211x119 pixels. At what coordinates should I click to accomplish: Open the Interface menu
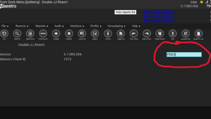77,26
